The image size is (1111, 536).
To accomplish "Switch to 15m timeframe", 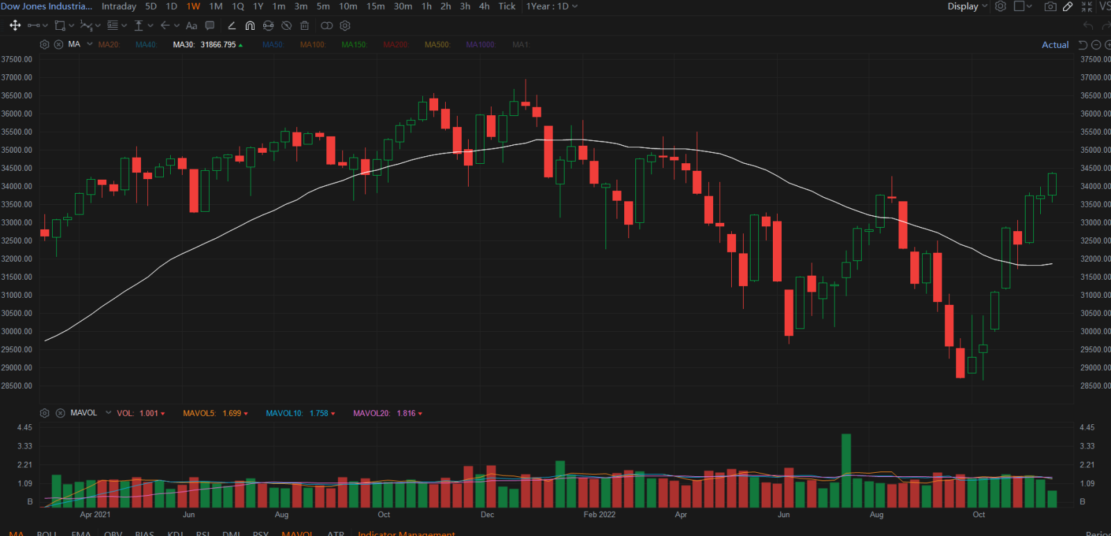I will pos(376,6).
